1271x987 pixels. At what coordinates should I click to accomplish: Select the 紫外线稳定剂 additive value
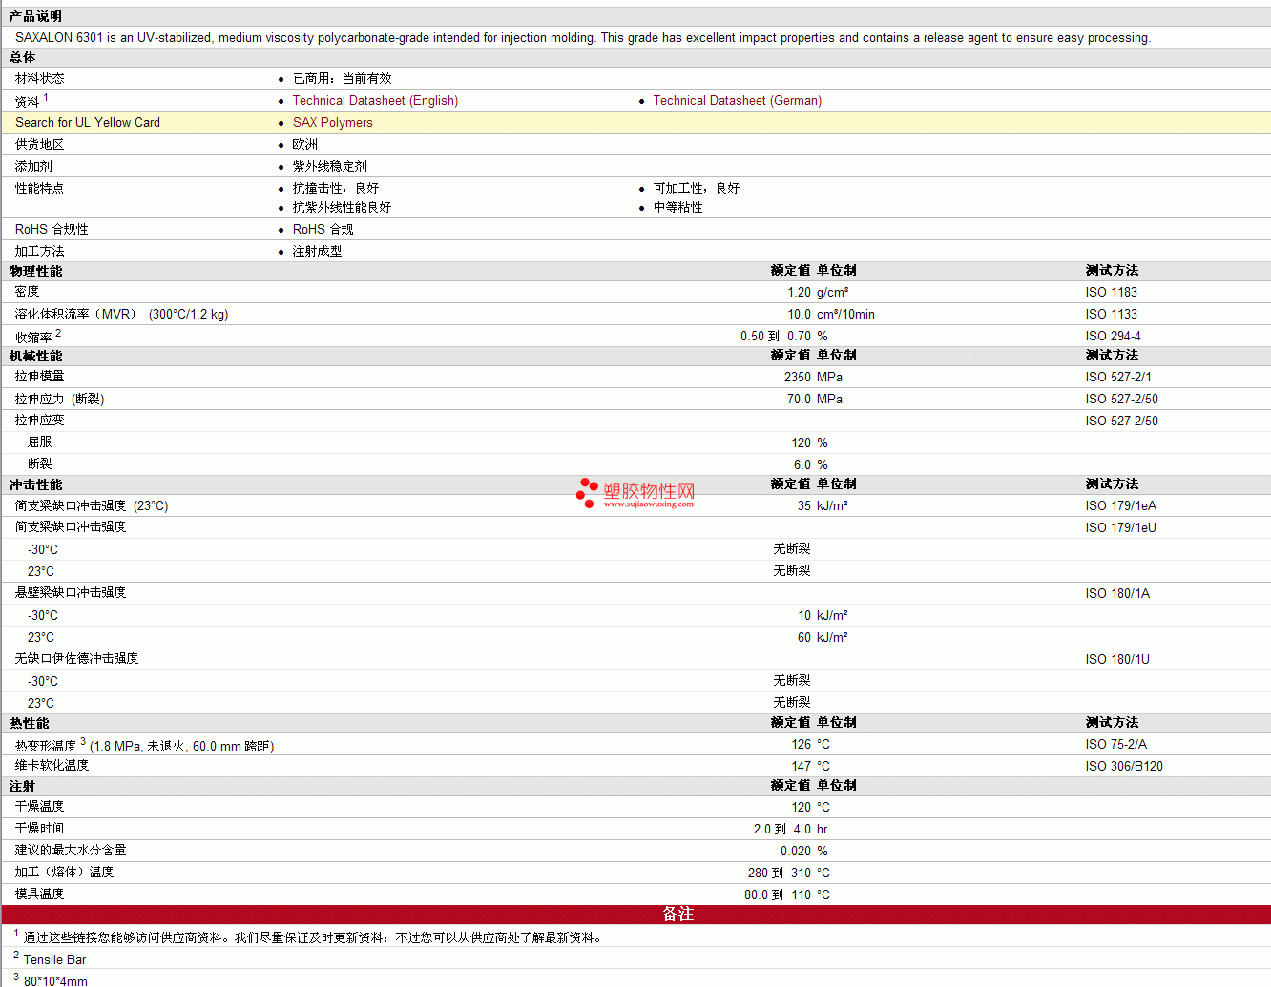[x=329, y=167]
